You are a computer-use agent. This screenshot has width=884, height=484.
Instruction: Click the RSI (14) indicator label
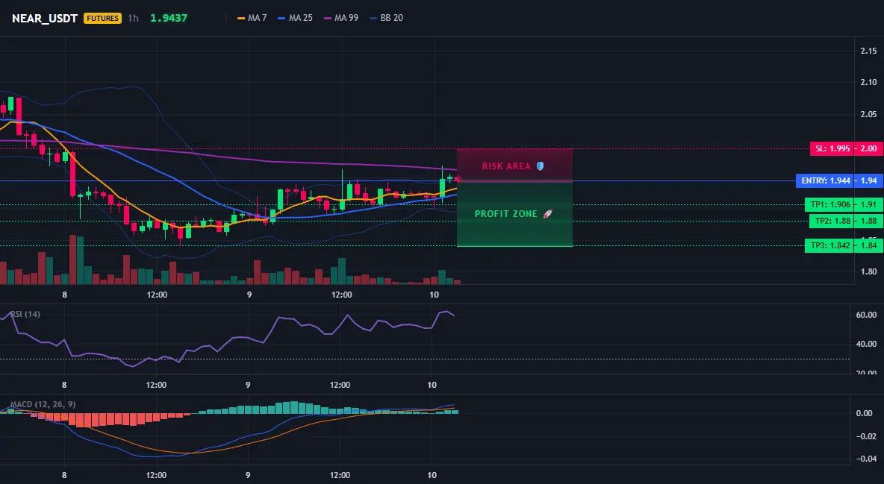click(x=25, y=314)
